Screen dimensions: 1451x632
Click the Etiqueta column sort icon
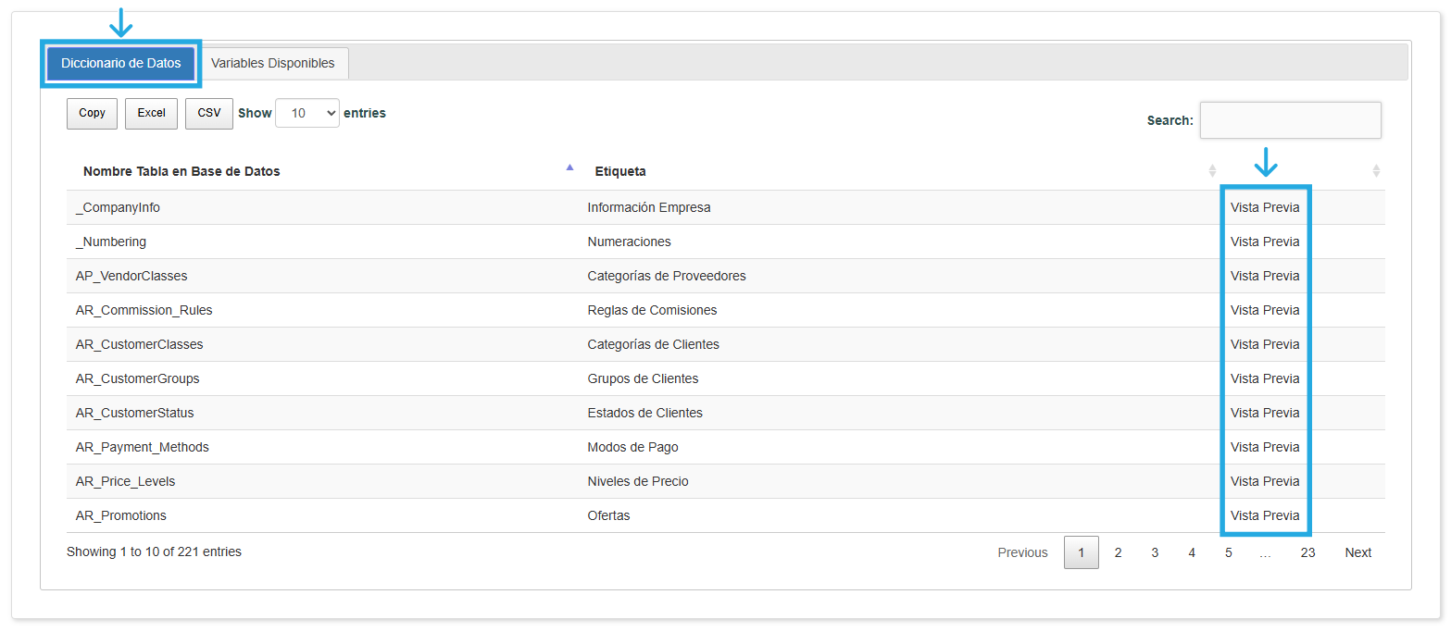click(1212, 171)
